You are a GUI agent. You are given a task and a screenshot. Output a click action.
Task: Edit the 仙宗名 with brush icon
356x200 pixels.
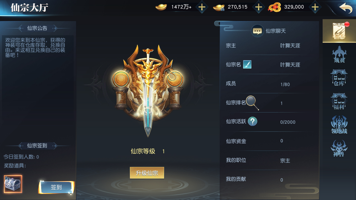(247, 64)
